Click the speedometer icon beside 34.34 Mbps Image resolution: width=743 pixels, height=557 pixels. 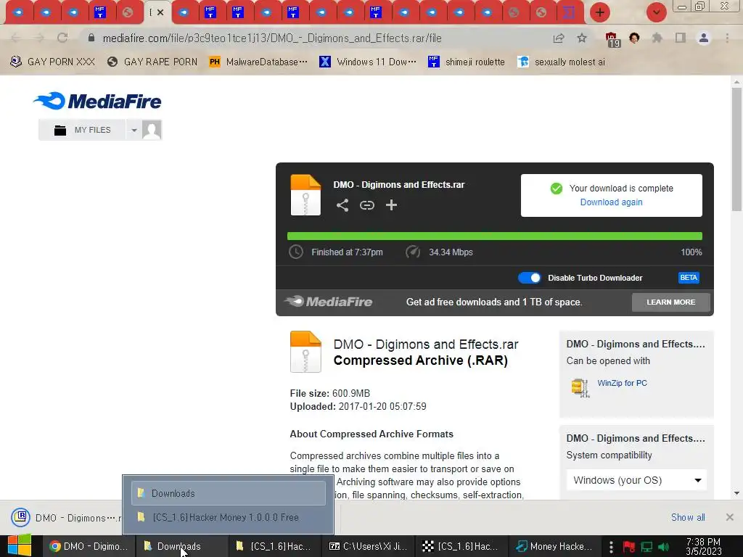click(x=413, y=252)
